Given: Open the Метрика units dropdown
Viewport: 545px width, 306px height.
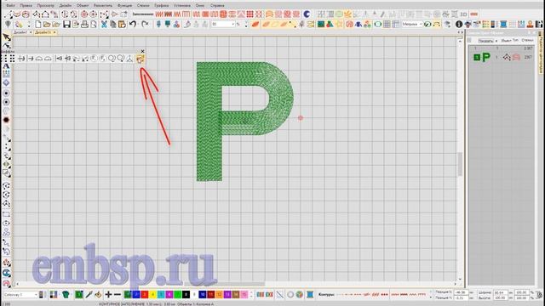Looking at the screenshot, I should click(420, 24).
